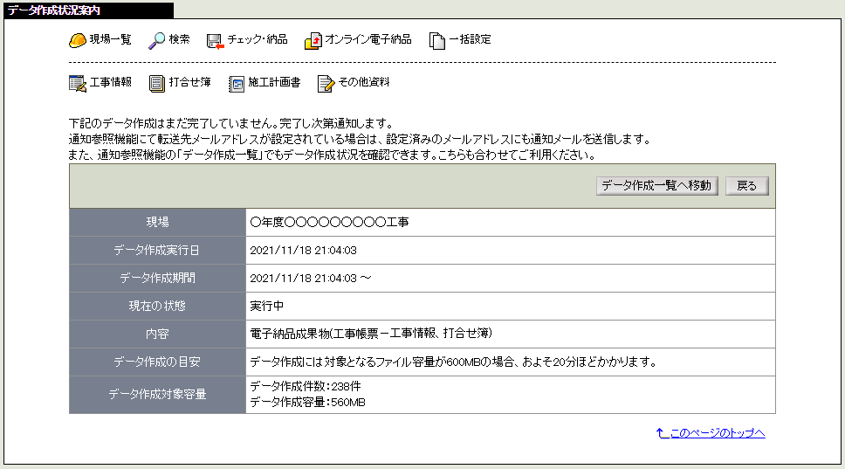The width and height of the screenshot is (845, 469).
Task: Click the 内容 row header
Action: 157,335
